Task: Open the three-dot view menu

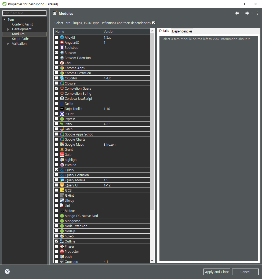Action: point(257,13)
